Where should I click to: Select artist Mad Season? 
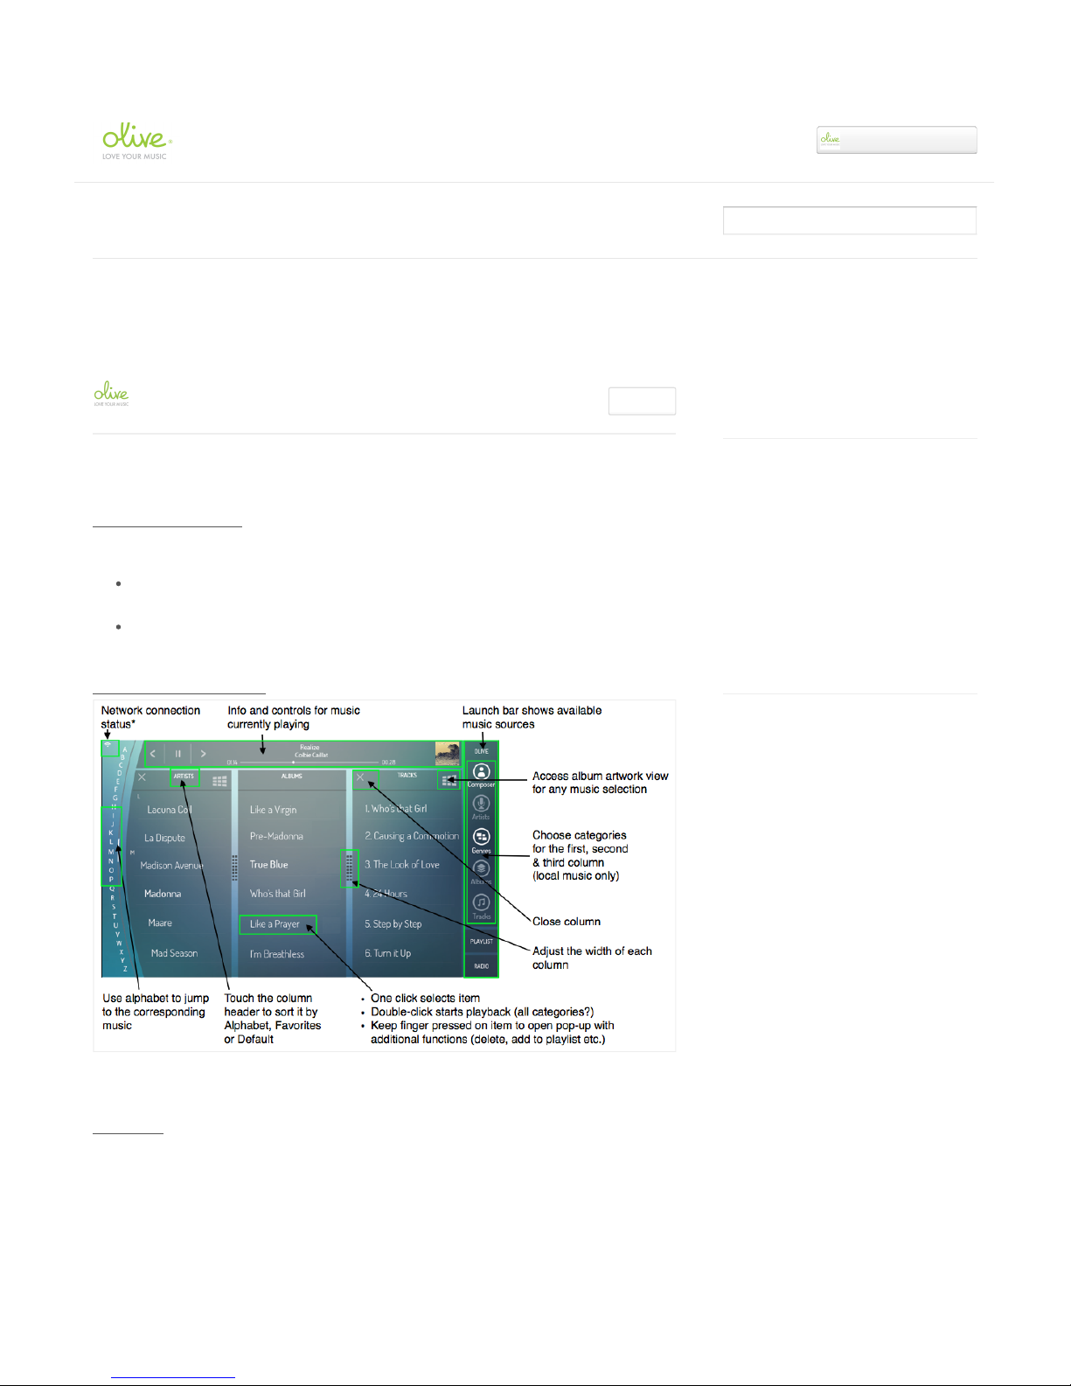click(x=174, y=953)
